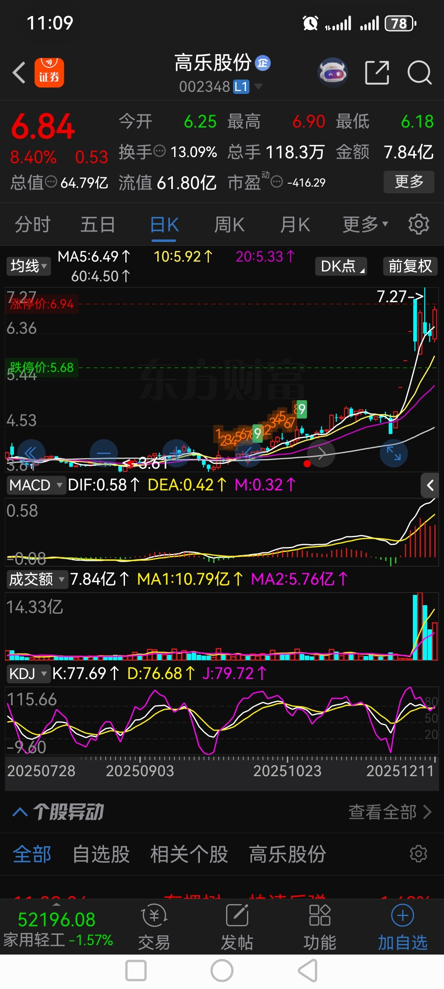Tap 加自选 to add watchlist
The width and height of the screenshot is (444, 989).
[x=403, y=927]
